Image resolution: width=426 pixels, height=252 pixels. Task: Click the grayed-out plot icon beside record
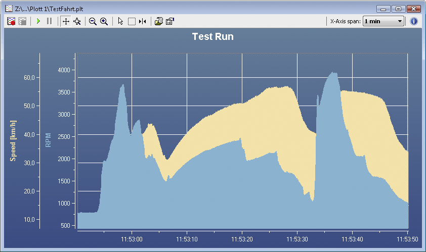[22, 21]
